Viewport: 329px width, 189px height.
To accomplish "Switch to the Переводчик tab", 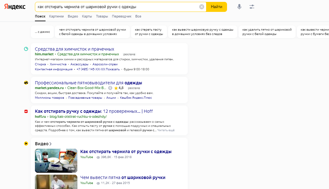I will pos(122,16).
